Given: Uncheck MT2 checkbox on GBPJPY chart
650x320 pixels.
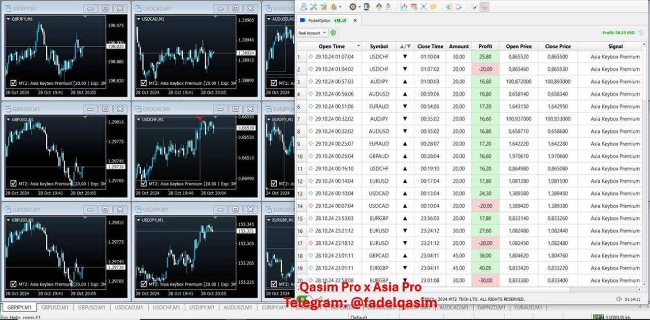Looking at the screenshot, I should [x=13, y=83].
